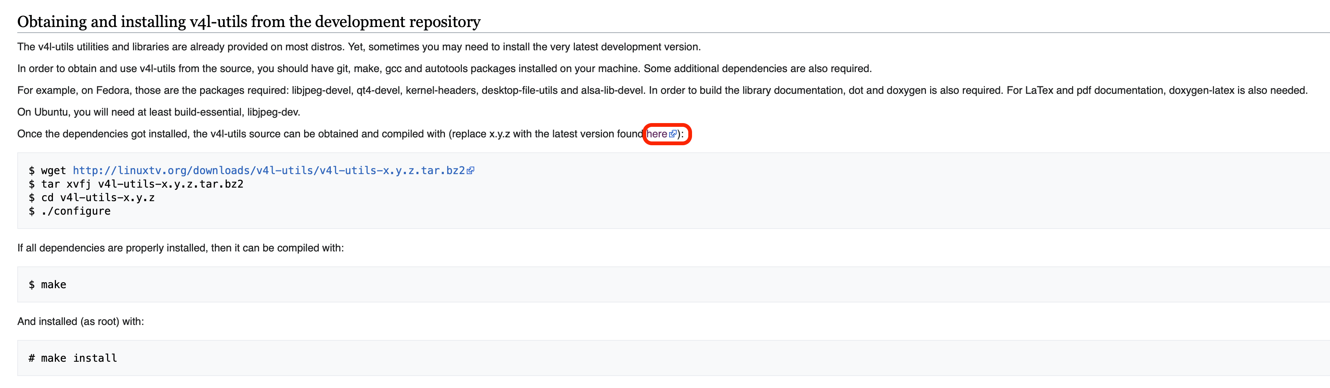The width and height of the screenshot is (1330, 388).
Task: Click the text 'If all dependencies are properly installed'
Action: 181,248
